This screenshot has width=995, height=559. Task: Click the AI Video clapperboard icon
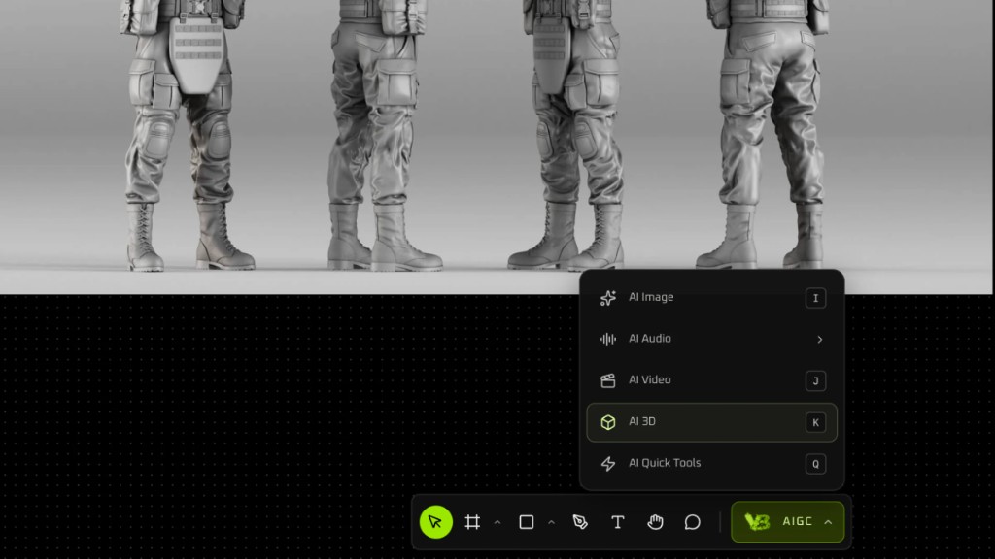tap(608, 380)
